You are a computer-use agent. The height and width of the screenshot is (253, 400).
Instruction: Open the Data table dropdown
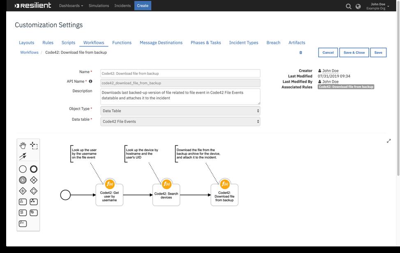click(180, 122)
